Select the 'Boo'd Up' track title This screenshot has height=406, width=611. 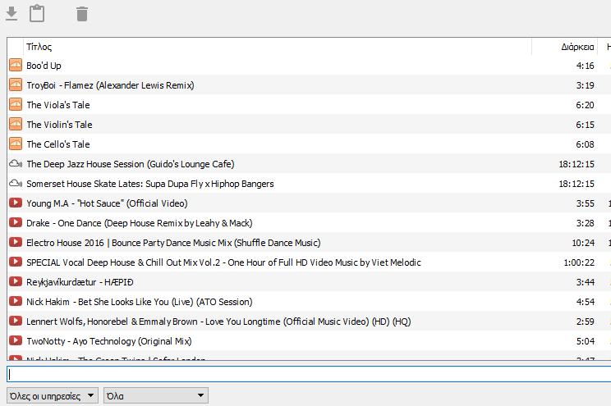click(x=44, y=66)
